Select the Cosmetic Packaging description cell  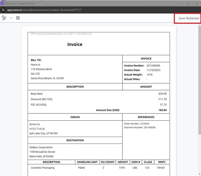point(43,168)
